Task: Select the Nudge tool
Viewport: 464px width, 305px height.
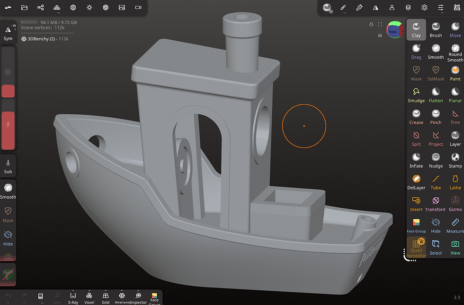Action: click(436, 160)
